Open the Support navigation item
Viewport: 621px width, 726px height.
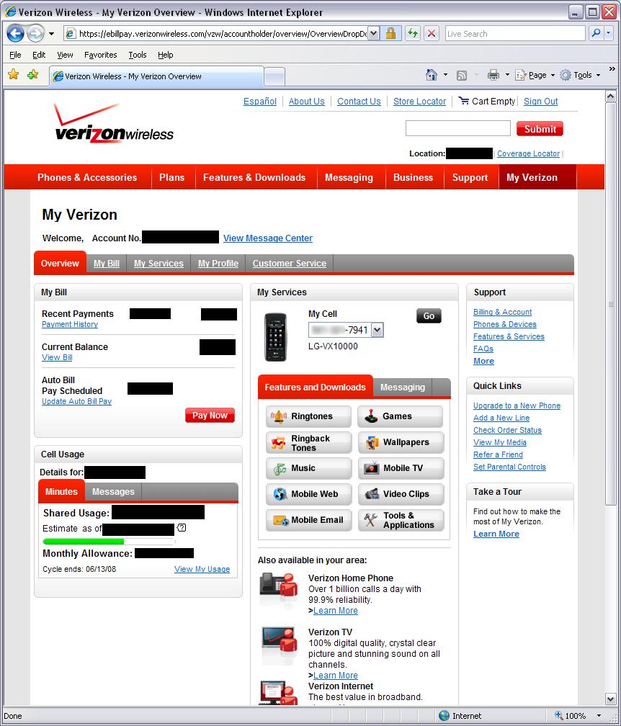pos(470,177)
